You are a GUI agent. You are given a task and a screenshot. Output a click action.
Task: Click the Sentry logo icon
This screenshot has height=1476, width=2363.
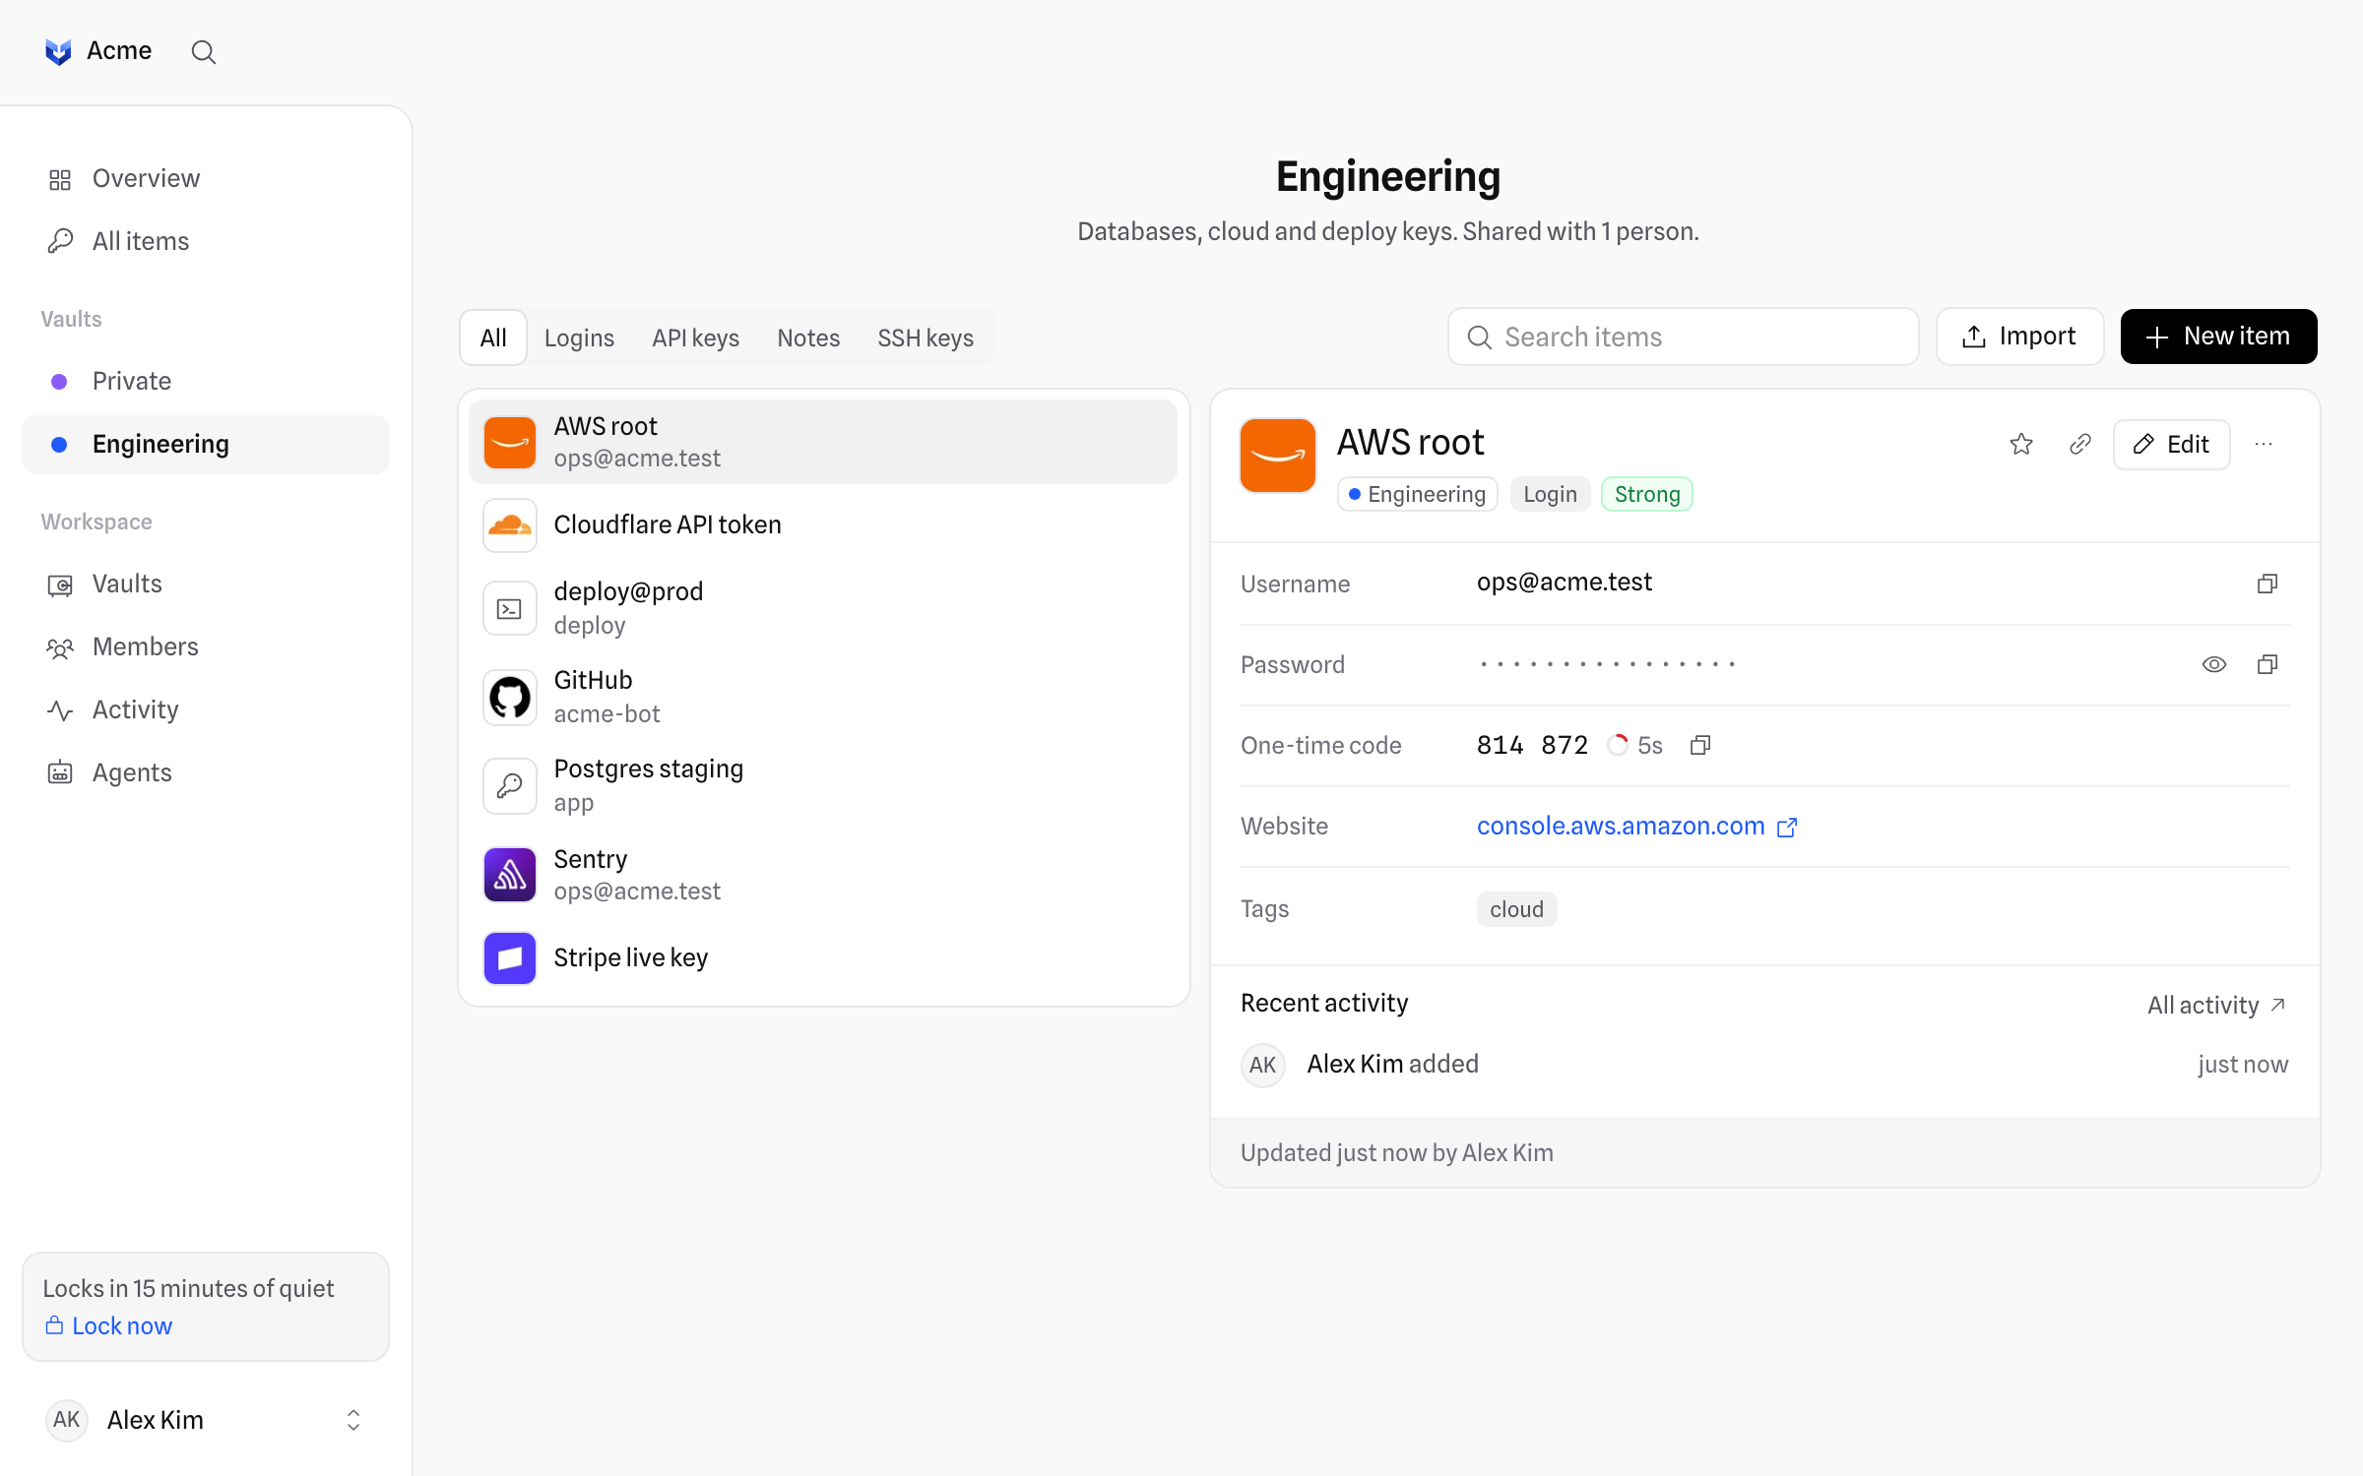point(510,875)
